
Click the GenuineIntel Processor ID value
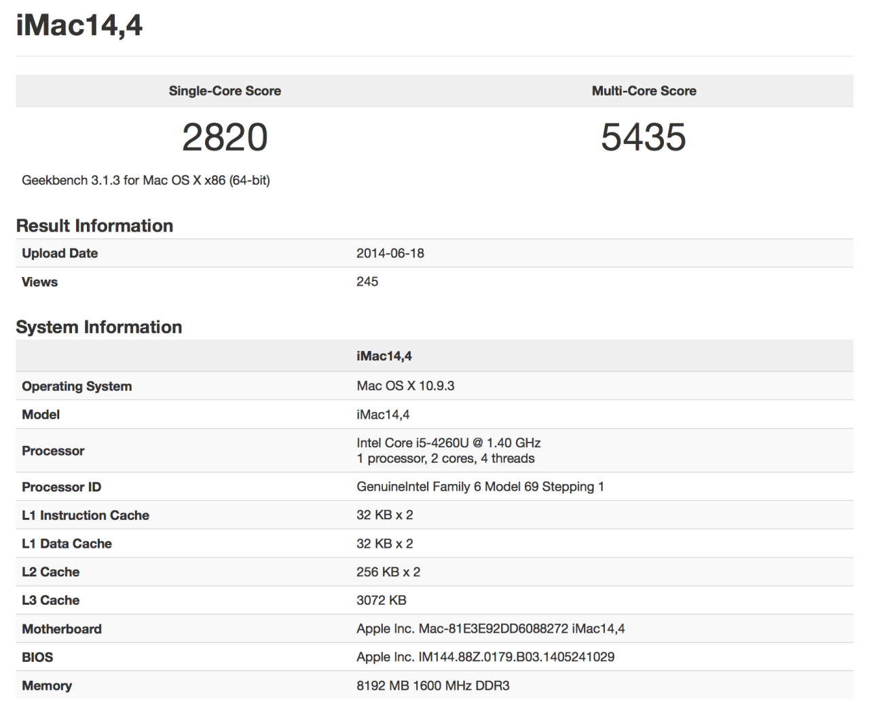[480, 487]
